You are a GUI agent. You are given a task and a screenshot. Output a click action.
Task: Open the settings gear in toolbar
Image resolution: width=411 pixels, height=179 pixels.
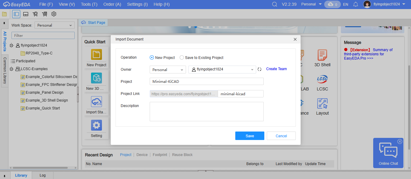[x=54, y=14]
